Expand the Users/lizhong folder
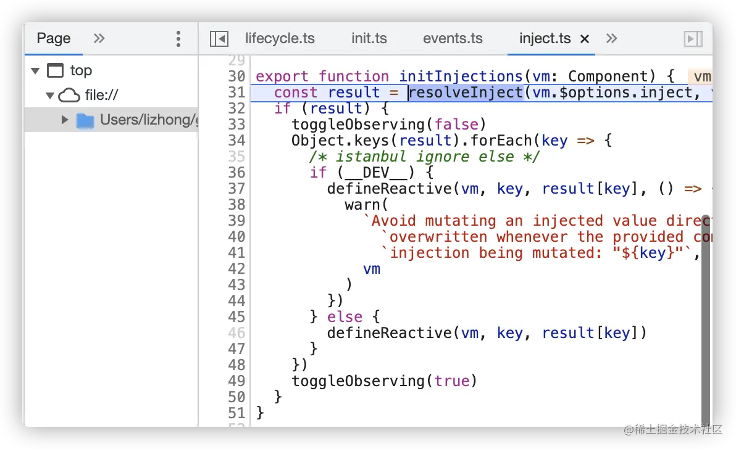The height and width of the screenshot is (449, 736). (x=65, y=120)
